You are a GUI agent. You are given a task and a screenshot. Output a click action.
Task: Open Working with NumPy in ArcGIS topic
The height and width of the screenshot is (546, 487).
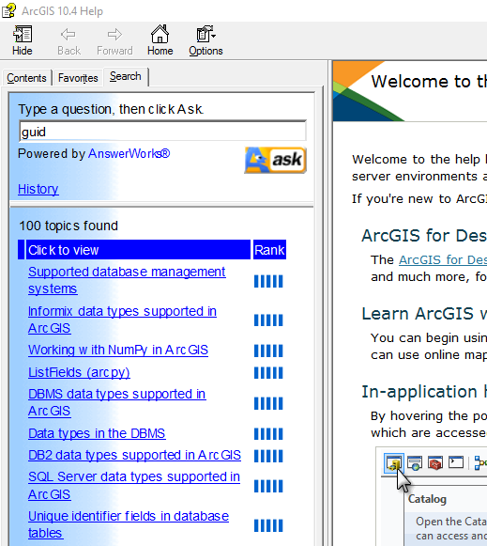[118, 350]
